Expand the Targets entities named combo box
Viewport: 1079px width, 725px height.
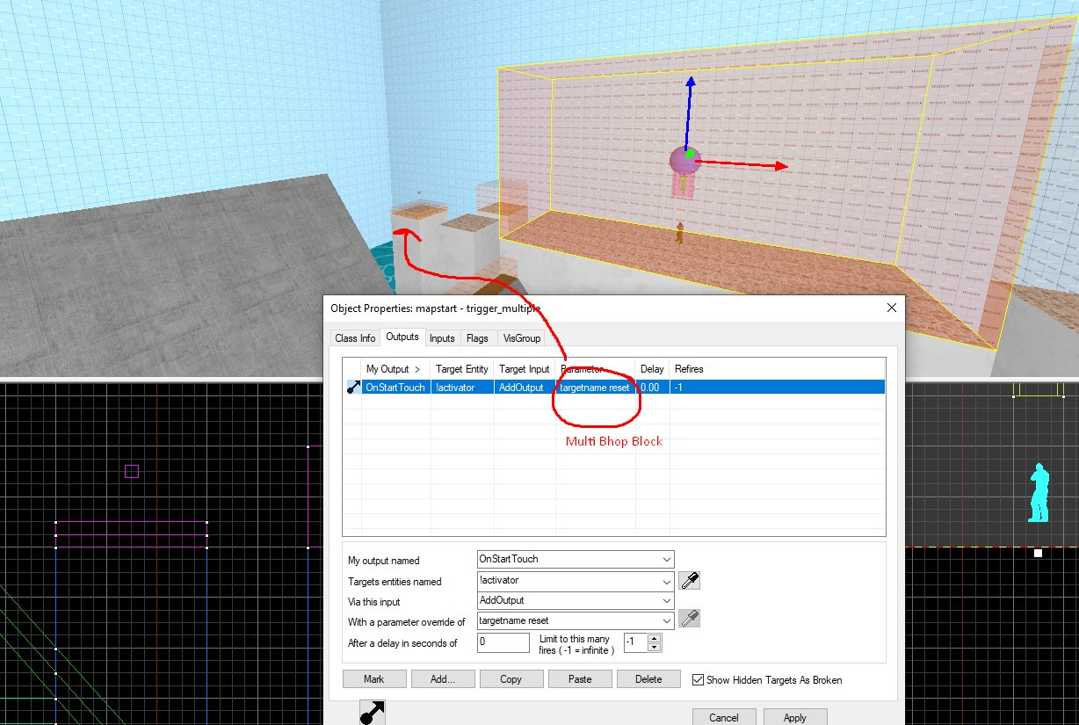tap(667, 581)
